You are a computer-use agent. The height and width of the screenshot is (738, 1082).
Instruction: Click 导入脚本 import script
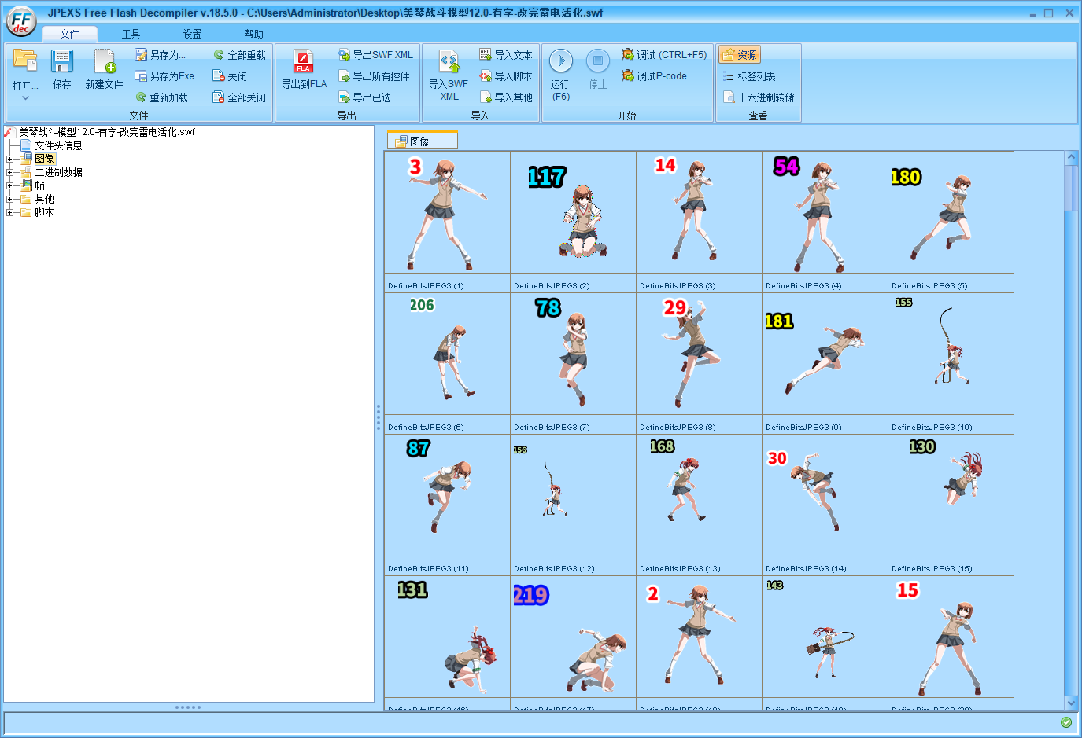[x=506, y=76]
